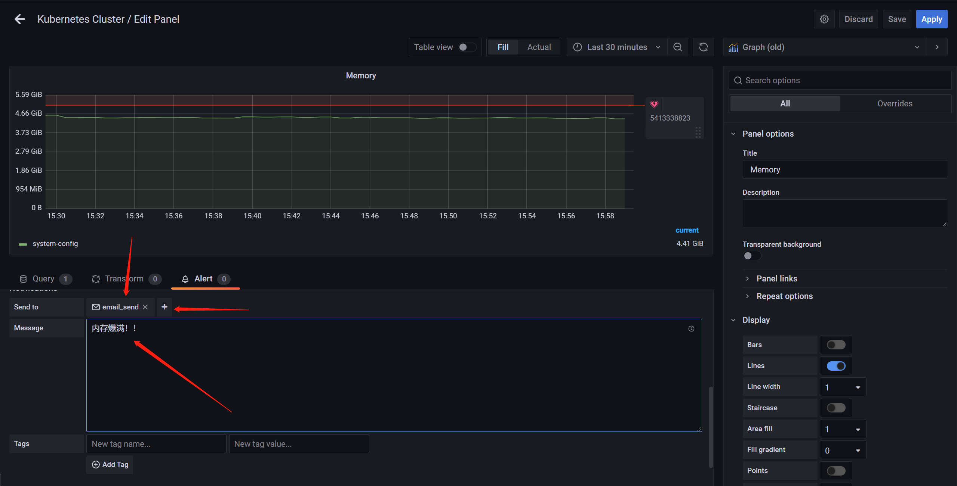
Task: Switch to the Query tab
Action: pos(44,279)
